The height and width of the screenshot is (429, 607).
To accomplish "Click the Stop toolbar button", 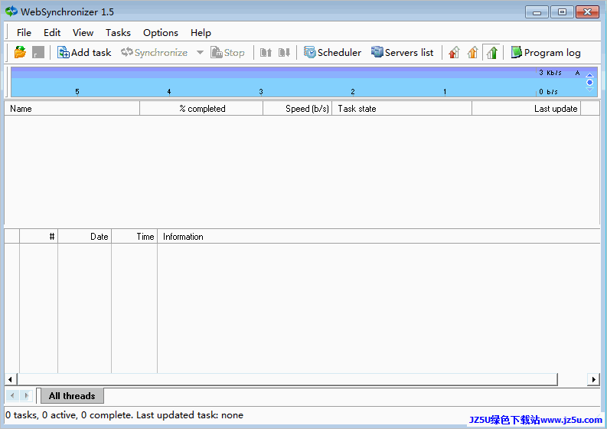I will [227, 52].
